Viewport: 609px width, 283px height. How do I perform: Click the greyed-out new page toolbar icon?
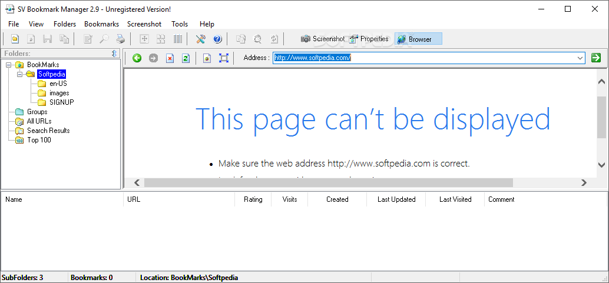click(31, 39)
